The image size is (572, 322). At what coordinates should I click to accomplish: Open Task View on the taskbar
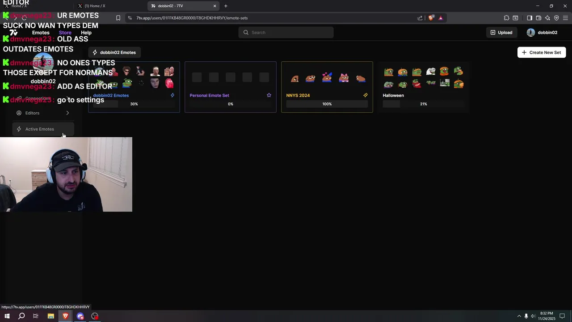(x=36, y=316)
